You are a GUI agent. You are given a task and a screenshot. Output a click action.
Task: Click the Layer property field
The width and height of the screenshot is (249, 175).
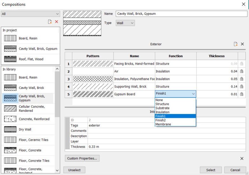pos(166,141)
